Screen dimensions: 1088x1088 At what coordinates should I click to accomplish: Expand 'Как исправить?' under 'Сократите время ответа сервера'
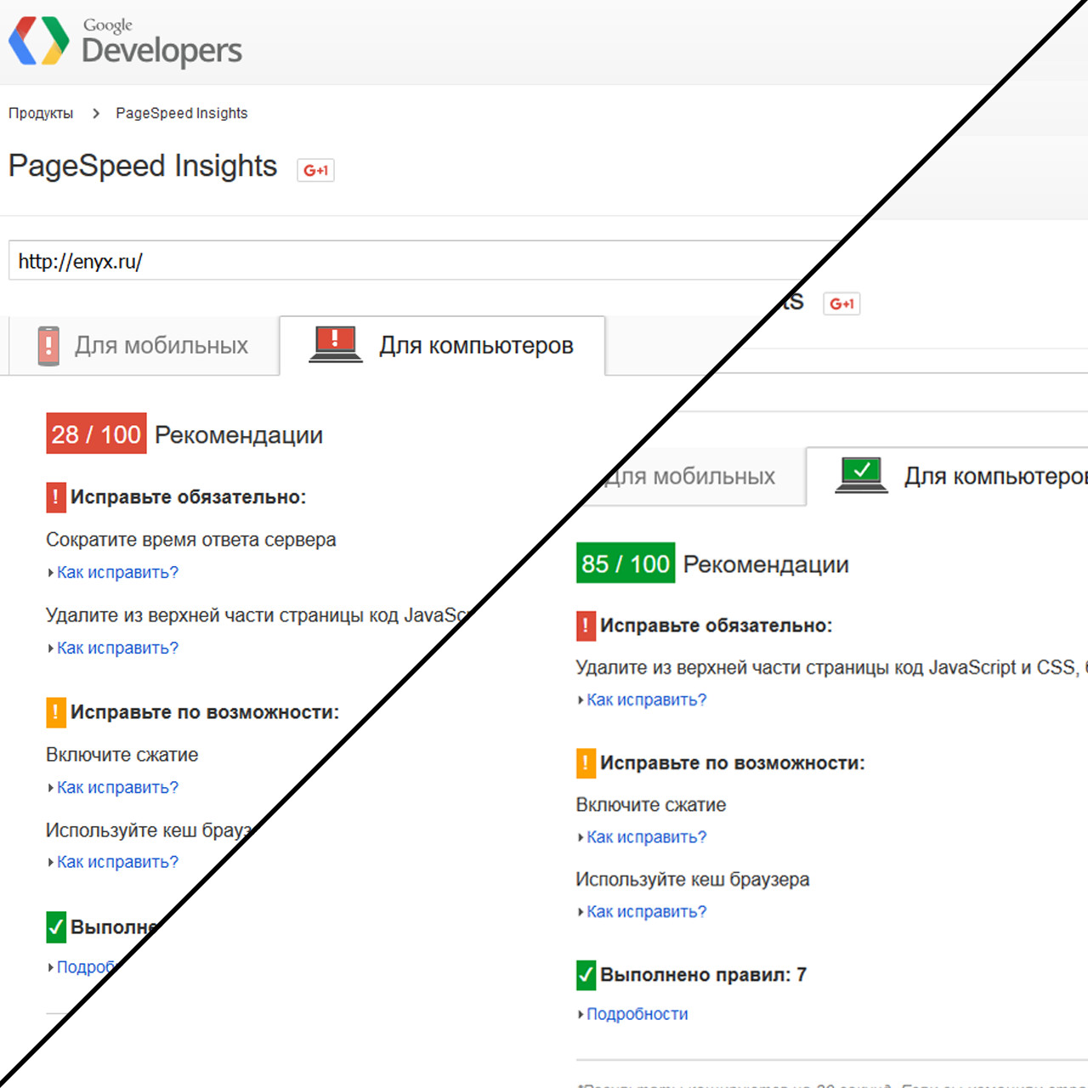(x=117, y=573)
